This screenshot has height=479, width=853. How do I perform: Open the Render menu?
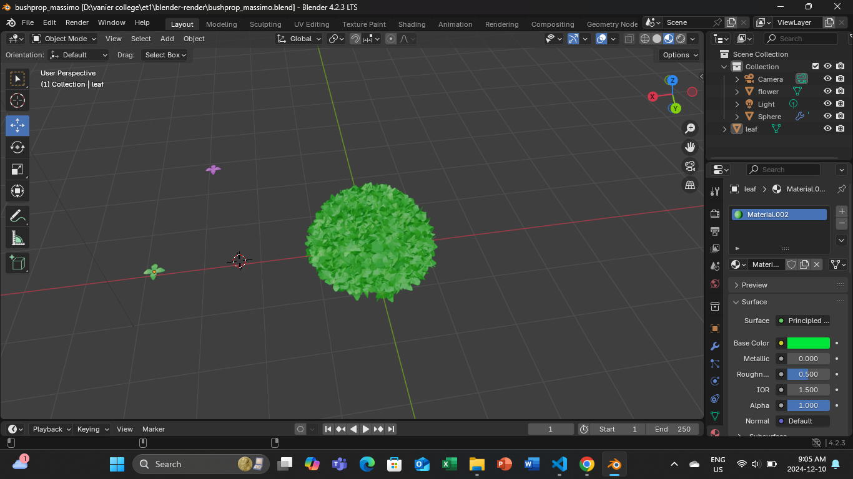(77, 22)
